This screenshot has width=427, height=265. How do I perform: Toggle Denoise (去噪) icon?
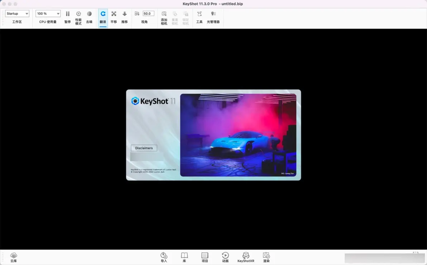point(89,14)
